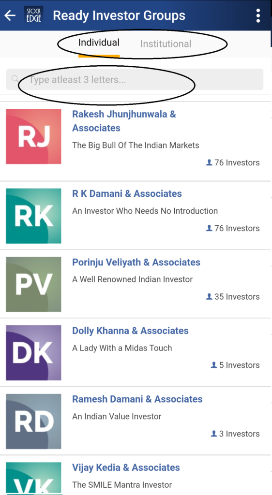Open the RK avatar tile
This screenshot has height=495, width=272.
coord(33,216)
